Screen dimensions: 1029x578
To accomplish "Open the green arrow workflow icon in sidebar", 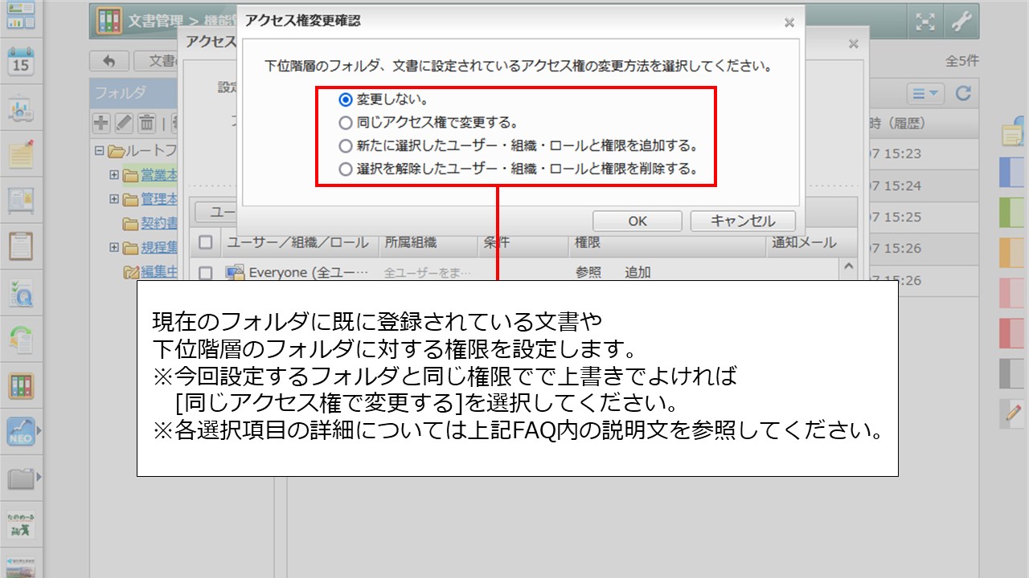I will point(21,340).
